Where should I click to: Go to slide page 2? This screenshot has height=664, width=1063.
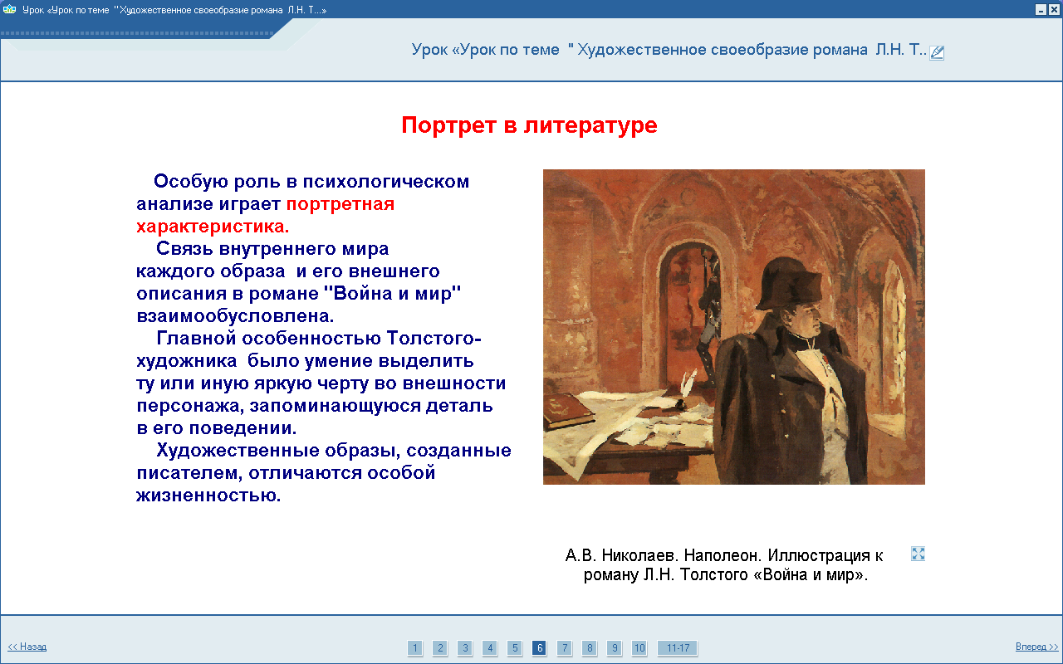point(440,648)
